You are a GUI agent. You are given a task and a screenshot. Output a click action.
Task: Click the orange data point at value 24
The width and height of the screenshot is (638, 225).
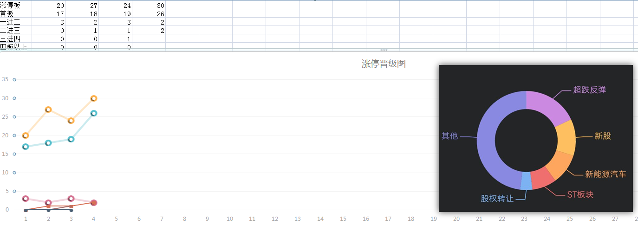pyautogui.click(x=71, y=121)
